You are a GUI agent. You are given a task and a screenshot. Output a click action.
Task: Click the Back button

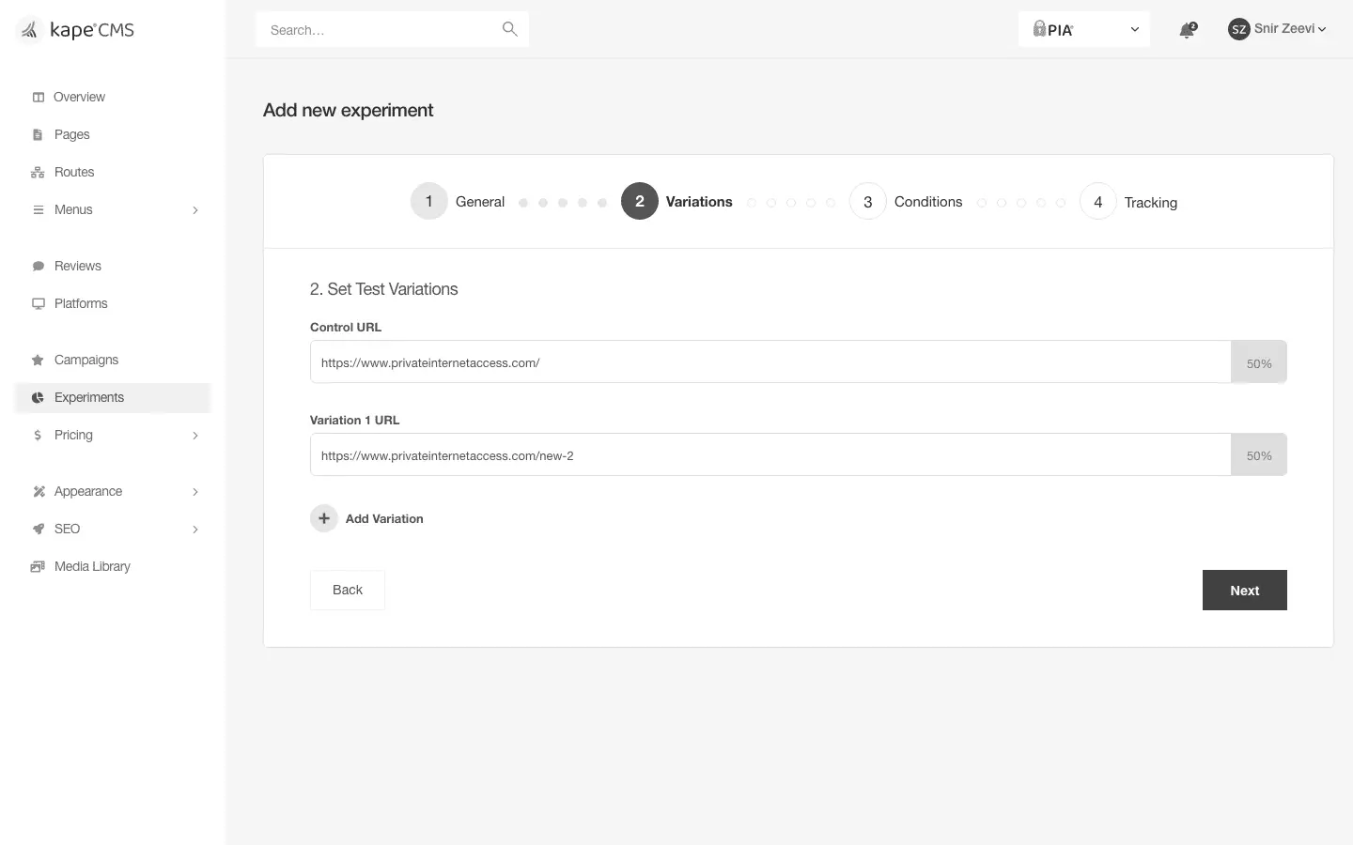[348, 590]
